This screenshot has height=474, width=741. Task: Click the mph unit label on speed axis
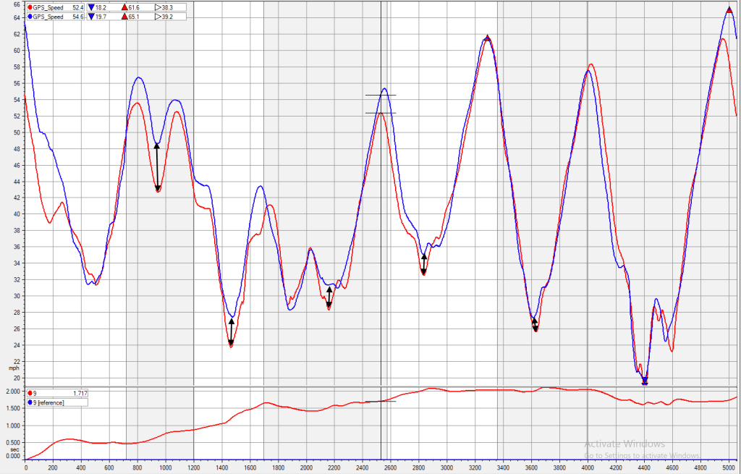pyautogui.click(x=13, y=368)
